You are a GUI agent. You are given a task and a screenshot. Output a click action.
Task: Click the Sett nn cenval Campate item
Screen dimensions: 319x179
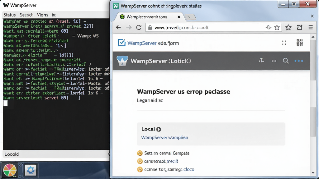tap(167, 153)
